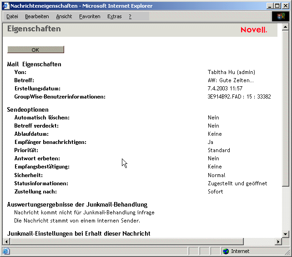The width and height of the screenshot is (292, 257).
Task: Click the Auswertungsergebnisse der Junkmail-Behandlung heading
Action: point(77,205)
